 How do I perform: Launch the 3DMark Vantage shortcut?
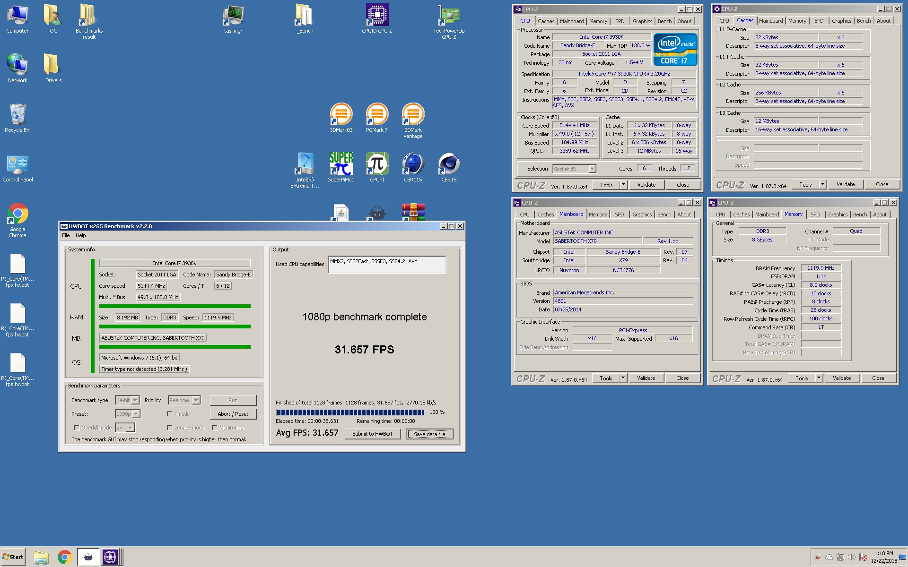(x=413, y=120)
